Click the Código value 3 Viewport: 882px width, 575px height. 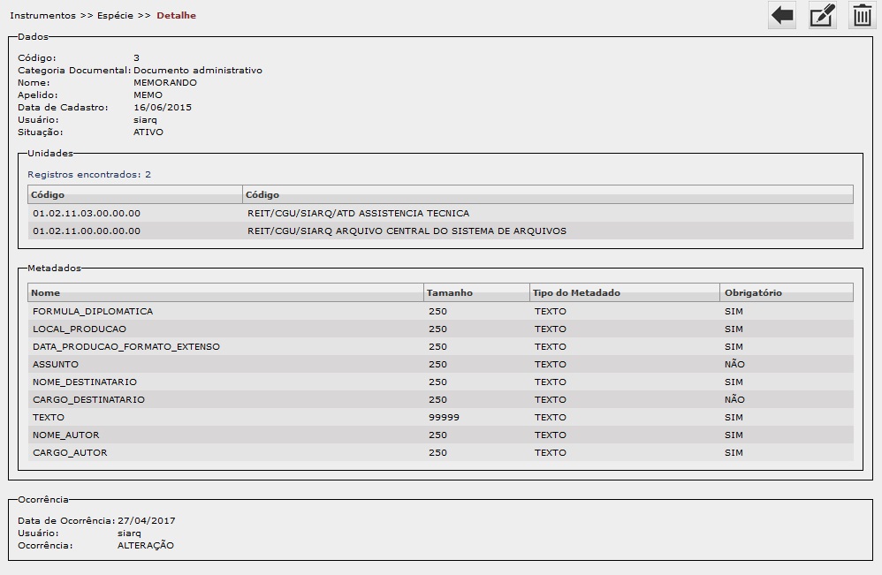(x=137, y=58)
